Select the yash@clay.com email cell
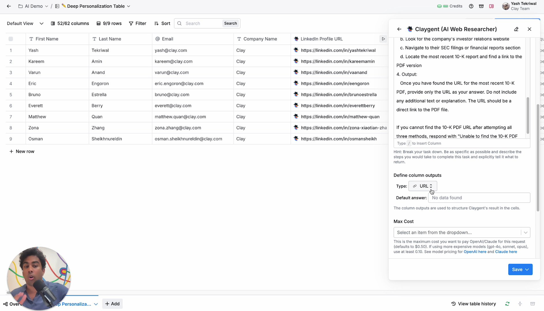 (193, 50)
